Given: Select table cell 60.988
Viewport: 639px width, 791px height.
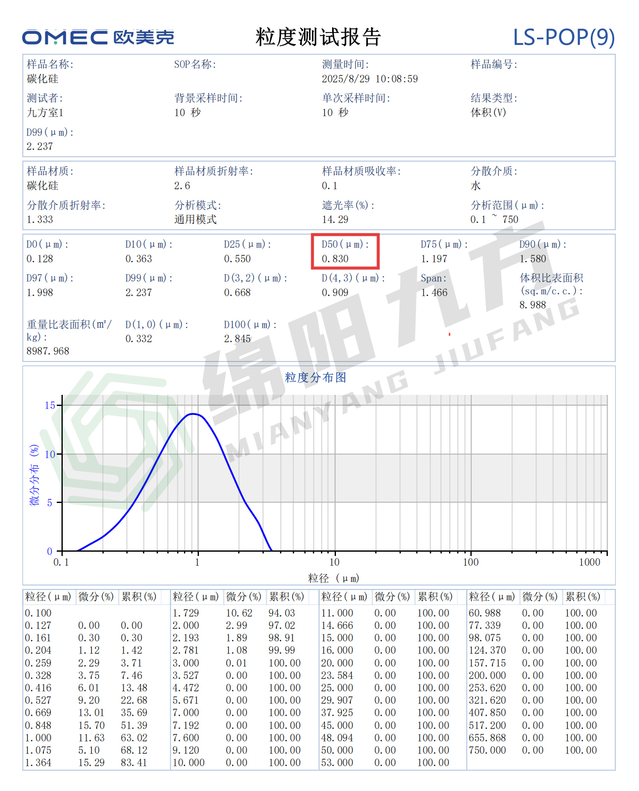Looking at the screenshot, I should (x=484, y=613).
